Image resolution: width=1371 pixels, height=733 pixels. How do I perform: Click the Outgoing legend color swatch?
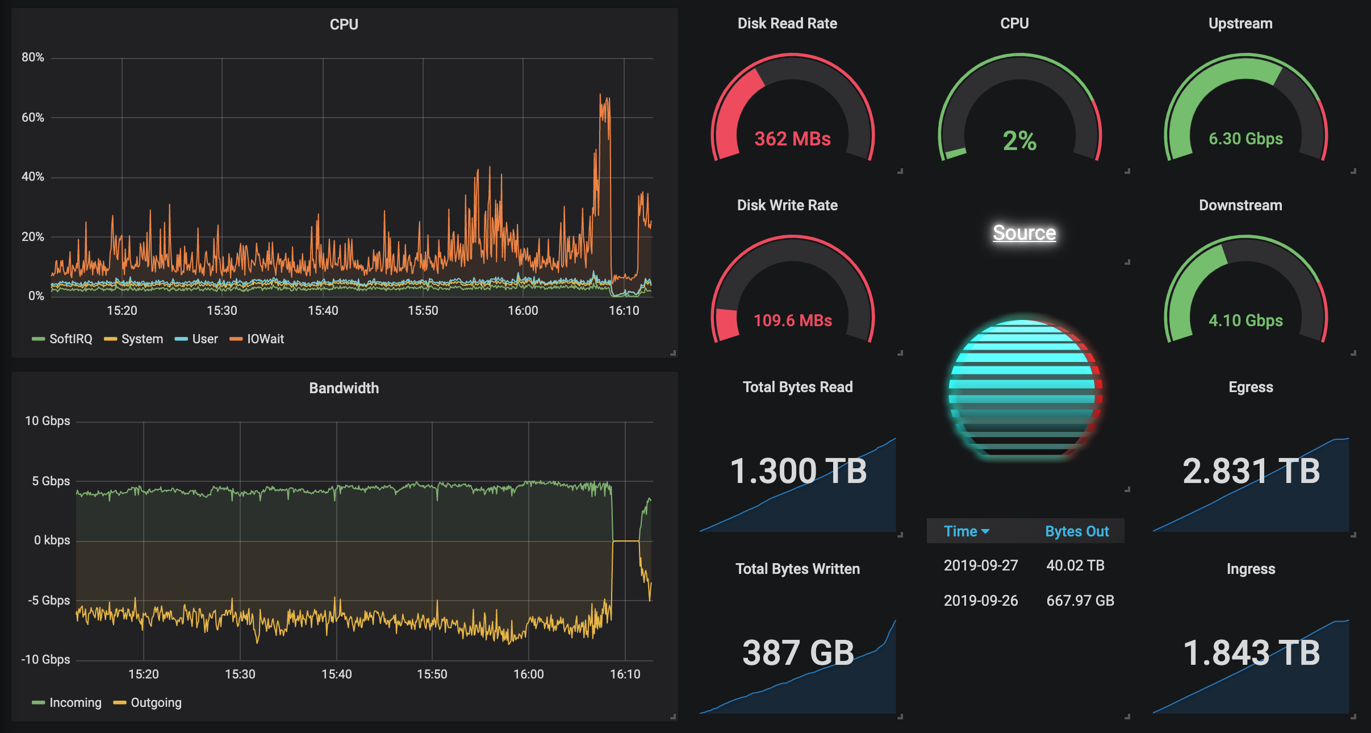point(119,703)
